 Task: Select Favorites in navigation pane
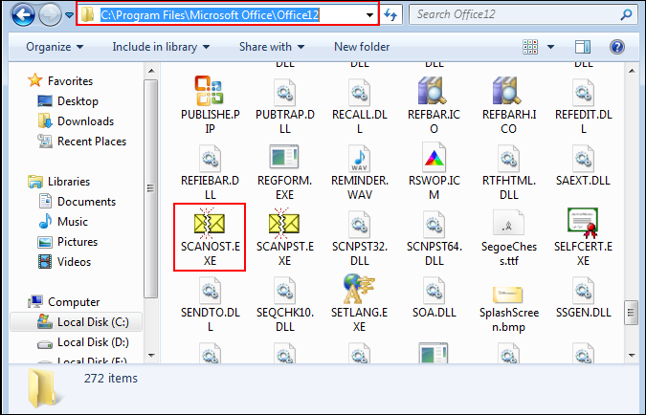[60, 80]
